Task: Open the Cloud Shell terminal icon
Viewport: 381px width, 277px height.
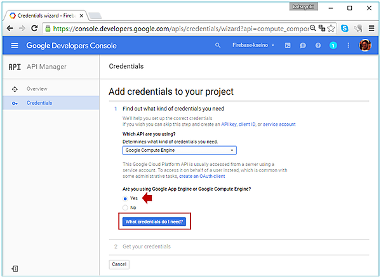Action: pos(288,46)
